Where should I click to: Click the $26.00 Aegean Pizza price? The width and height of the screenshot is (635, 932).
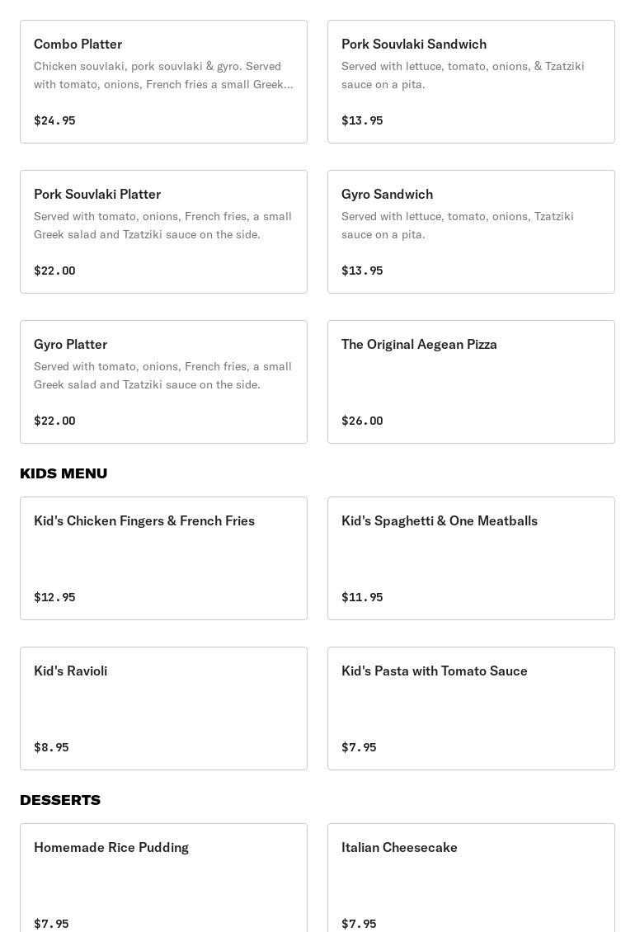point(362,421)
